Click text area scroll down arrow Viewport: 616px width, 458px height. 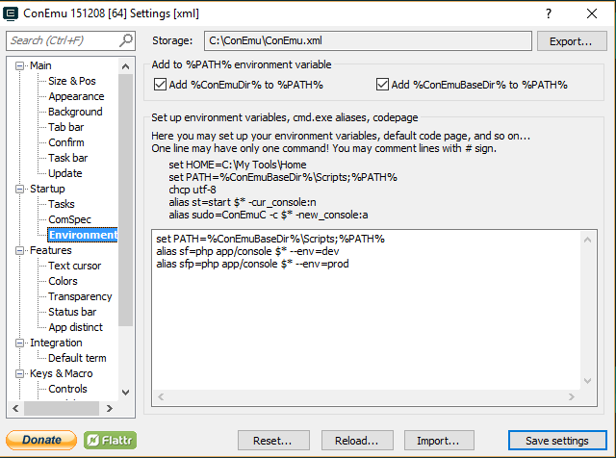tap(588, 381)
